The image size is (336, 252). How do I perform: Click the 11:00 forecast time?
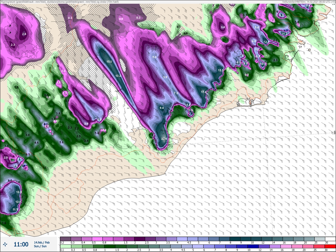(x=21, y=244)
